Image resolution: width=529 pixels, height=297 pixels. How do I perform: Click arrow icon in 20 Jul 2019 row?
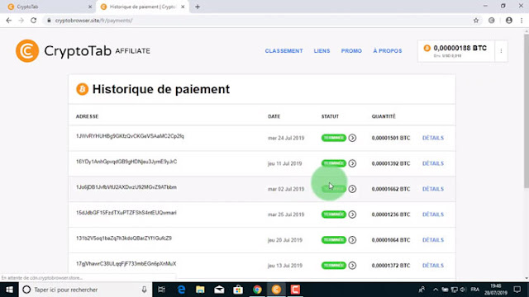(x=352, y=240)
